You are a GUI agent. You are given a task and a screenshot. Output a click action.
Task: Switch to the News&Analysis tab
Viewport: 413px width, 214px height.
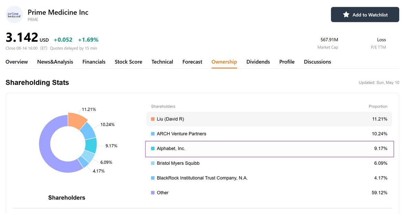click(x=55, y=62)
